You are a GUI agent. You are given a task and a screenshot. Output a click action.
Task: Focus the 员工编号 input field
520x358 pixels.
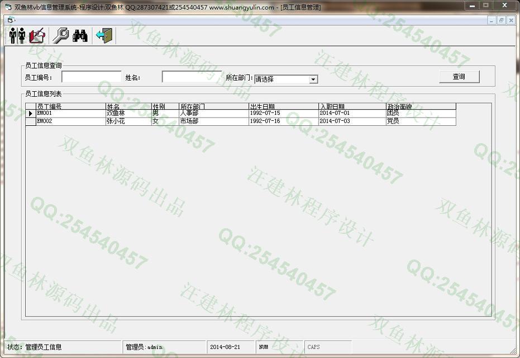(x=91, y=77)
